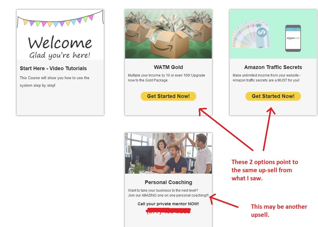Click the Personal Coaching heading
This screenshot has height=227, width=318.
tap(168, 182)
